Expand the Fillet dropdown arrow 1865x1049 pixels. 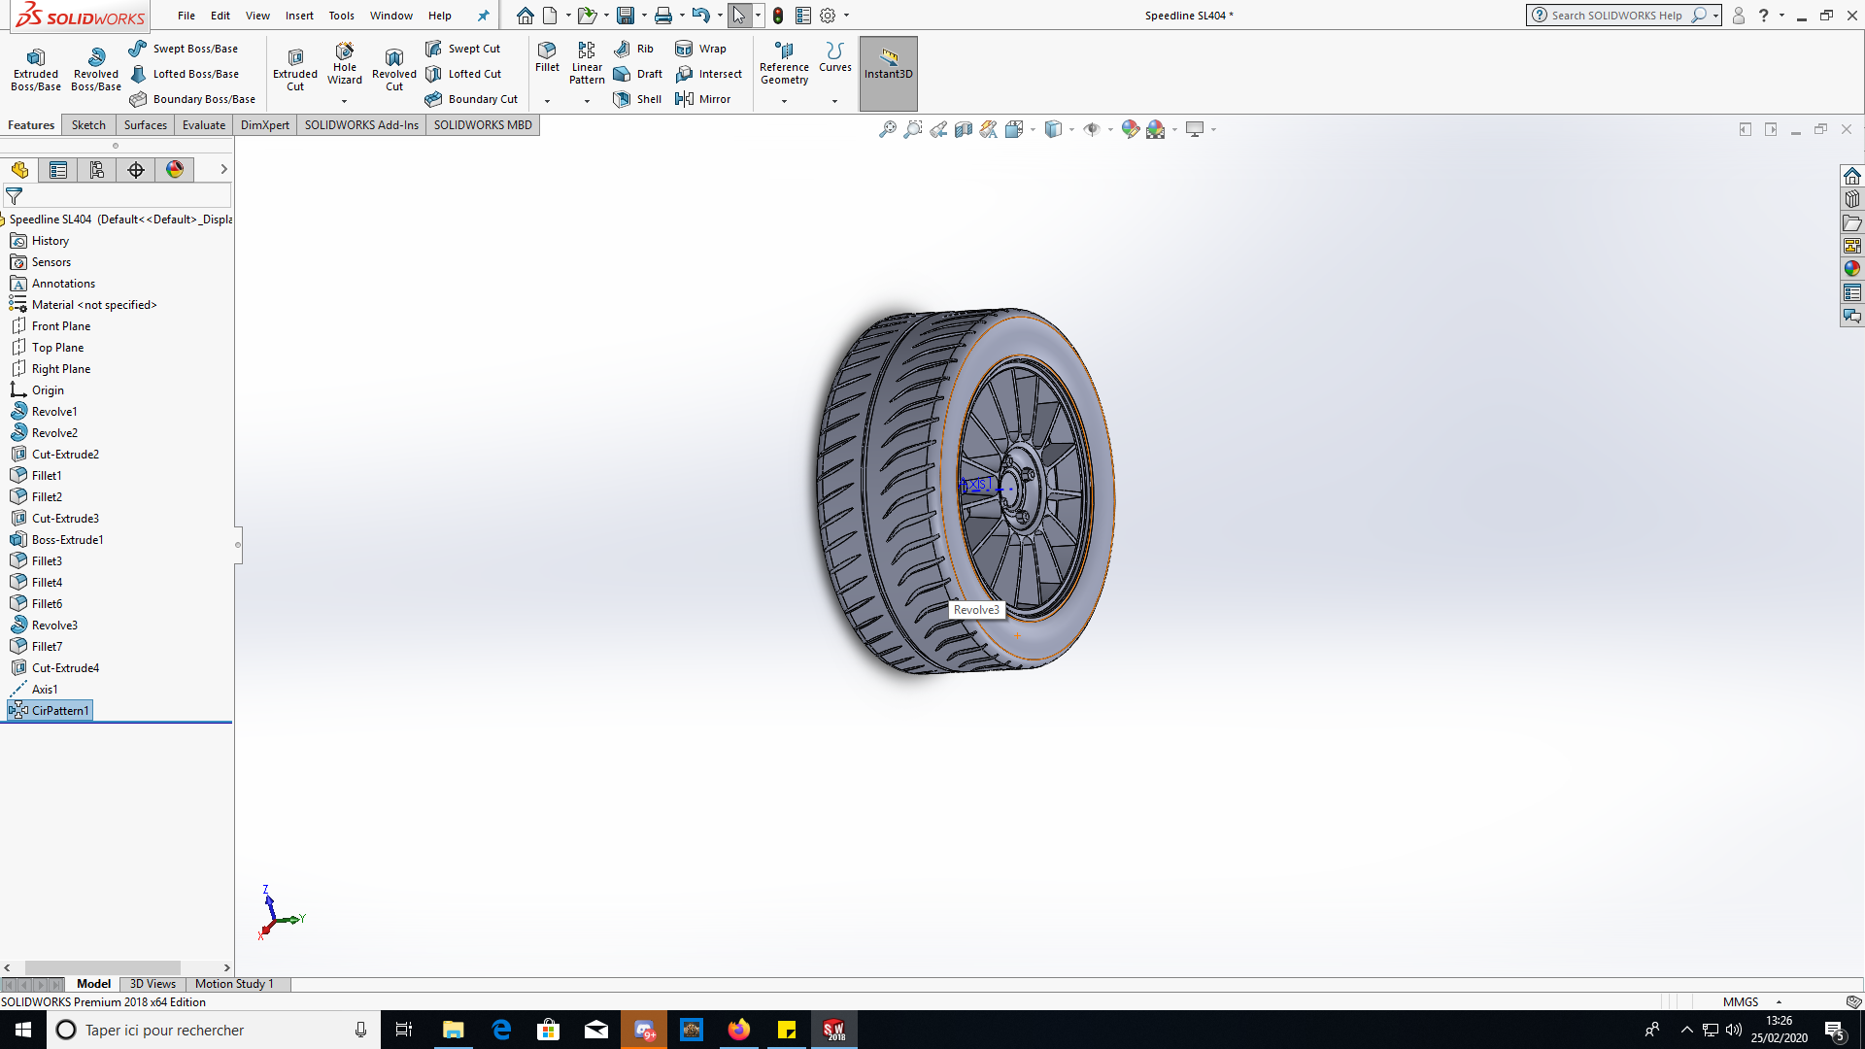(547, 101)
